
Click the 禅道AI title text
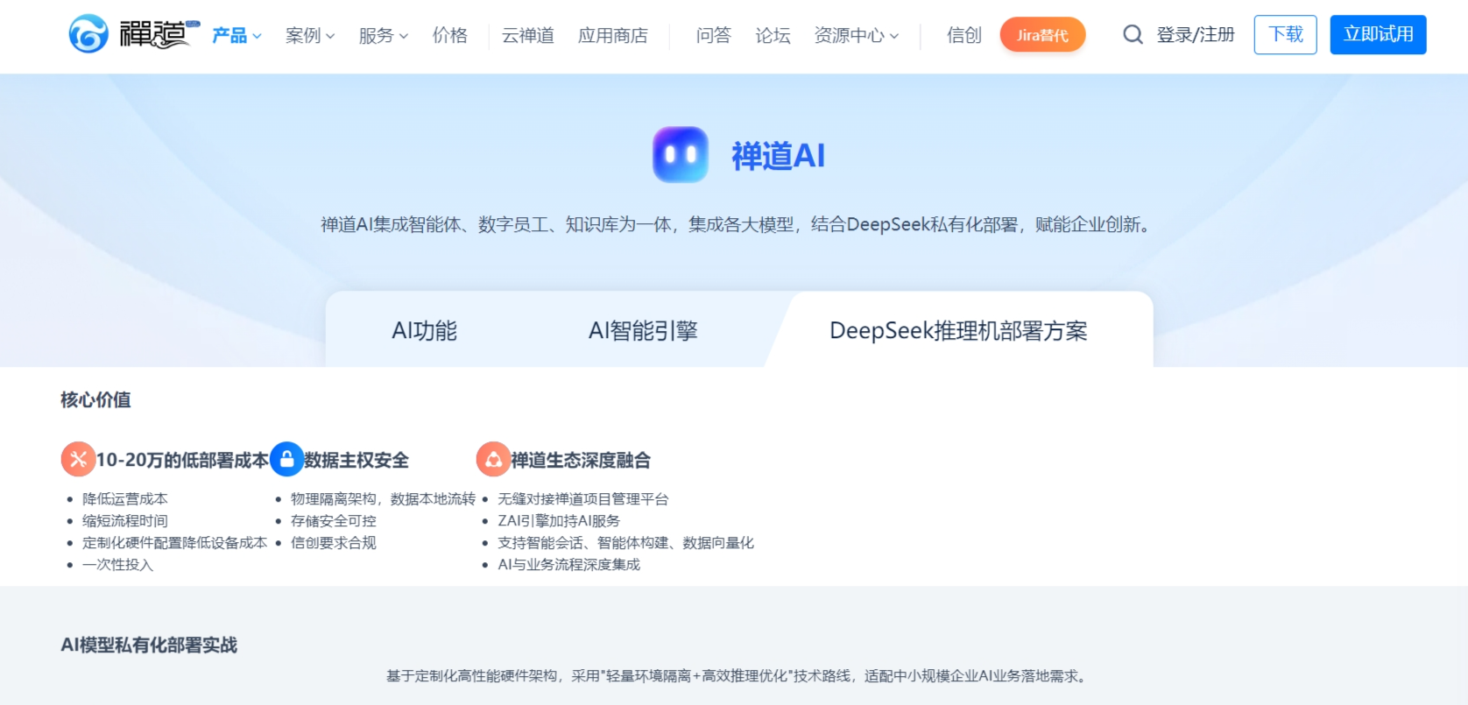pos(778,156)
